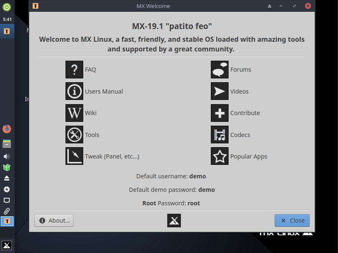
Task: Launch Firefox from the side panel
Action: [7, 129]
